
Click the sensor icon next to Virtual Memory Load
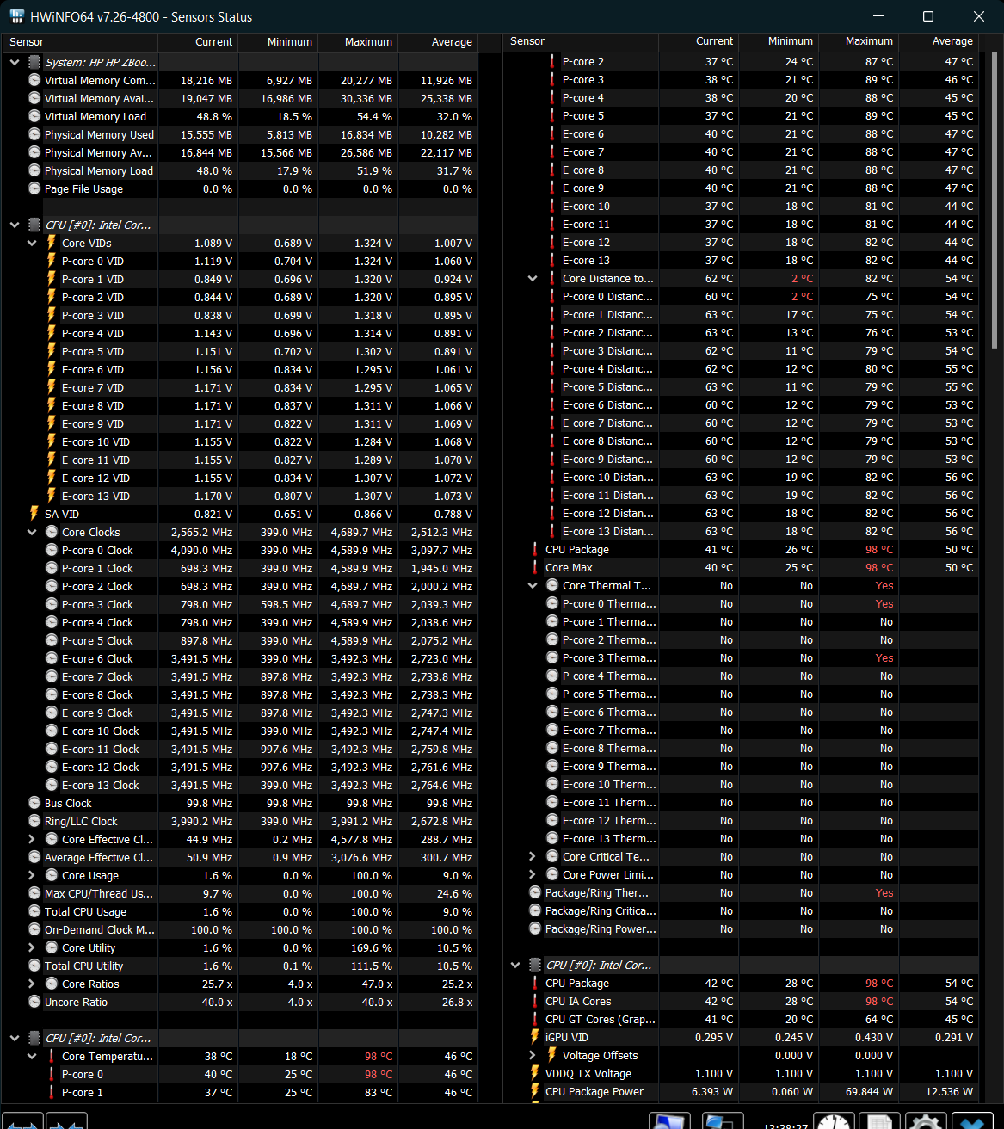(34, 116)
